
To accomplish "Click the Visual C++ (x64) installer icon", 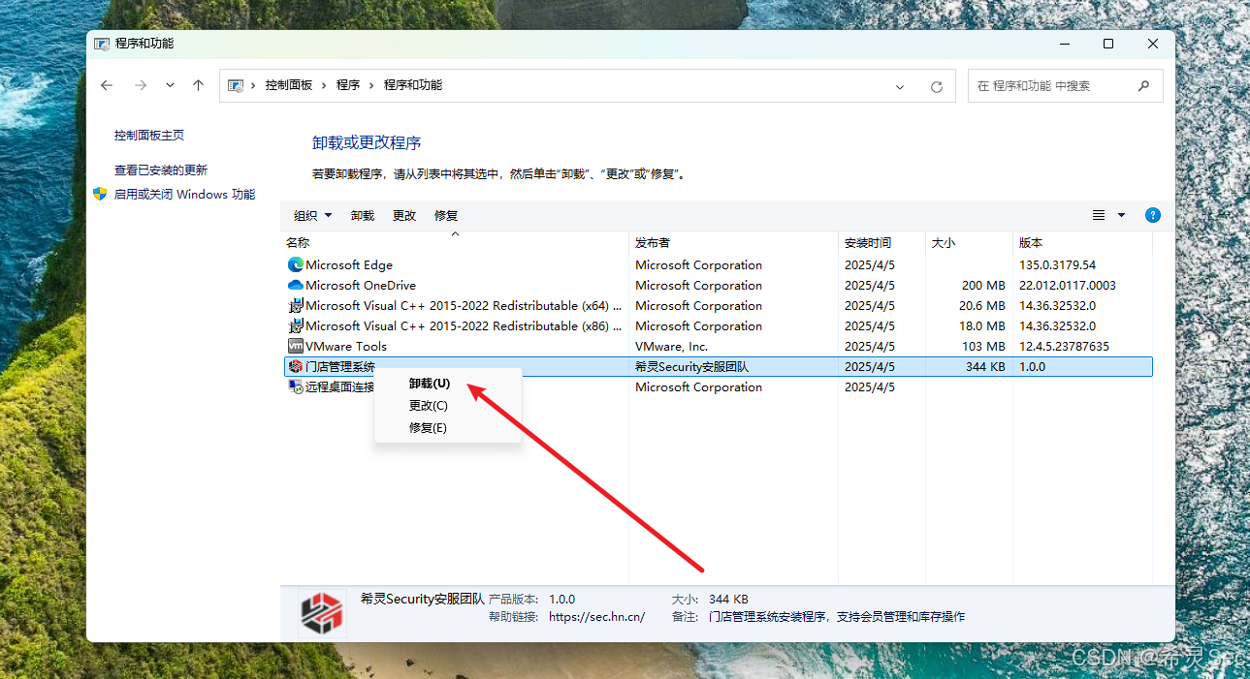I will point(296,305).
